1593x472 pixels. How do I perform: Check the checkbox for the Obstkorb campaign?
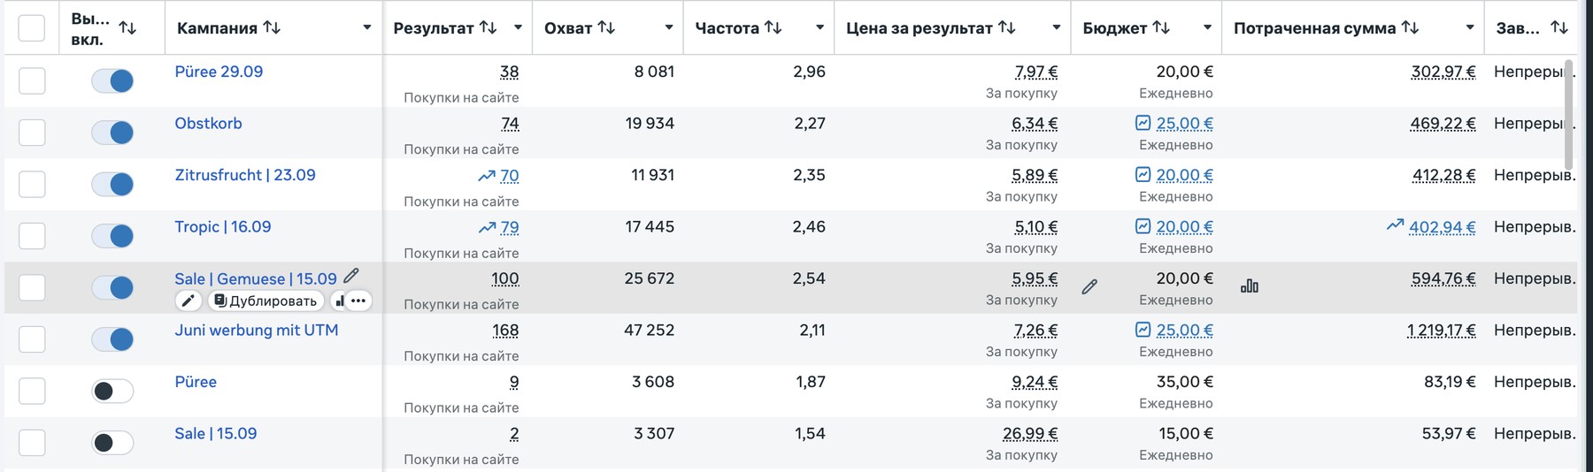32,133
